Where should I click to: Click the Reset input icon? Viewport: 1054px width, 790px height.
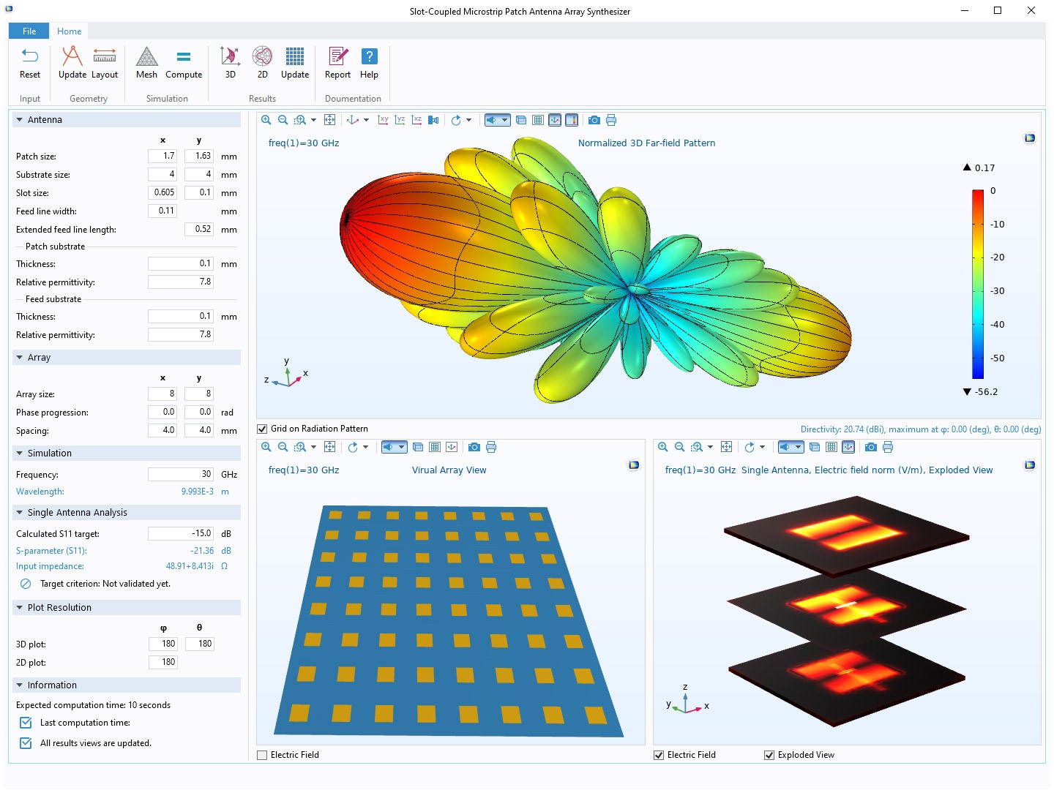pos(30,57)
